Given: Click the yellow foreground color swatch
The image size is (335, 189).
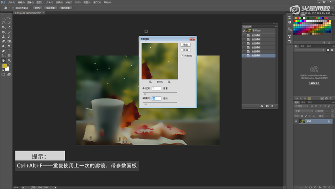Looking at the screenshot, I should (x=4, y=66).
